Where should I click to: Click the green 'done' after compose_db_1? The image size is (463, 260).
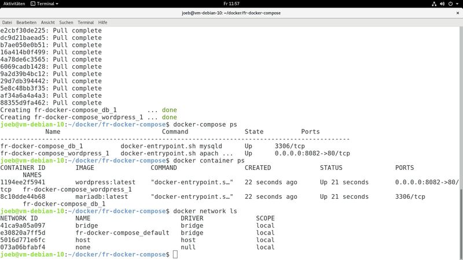pyautogui.click(x=170, y=110)
